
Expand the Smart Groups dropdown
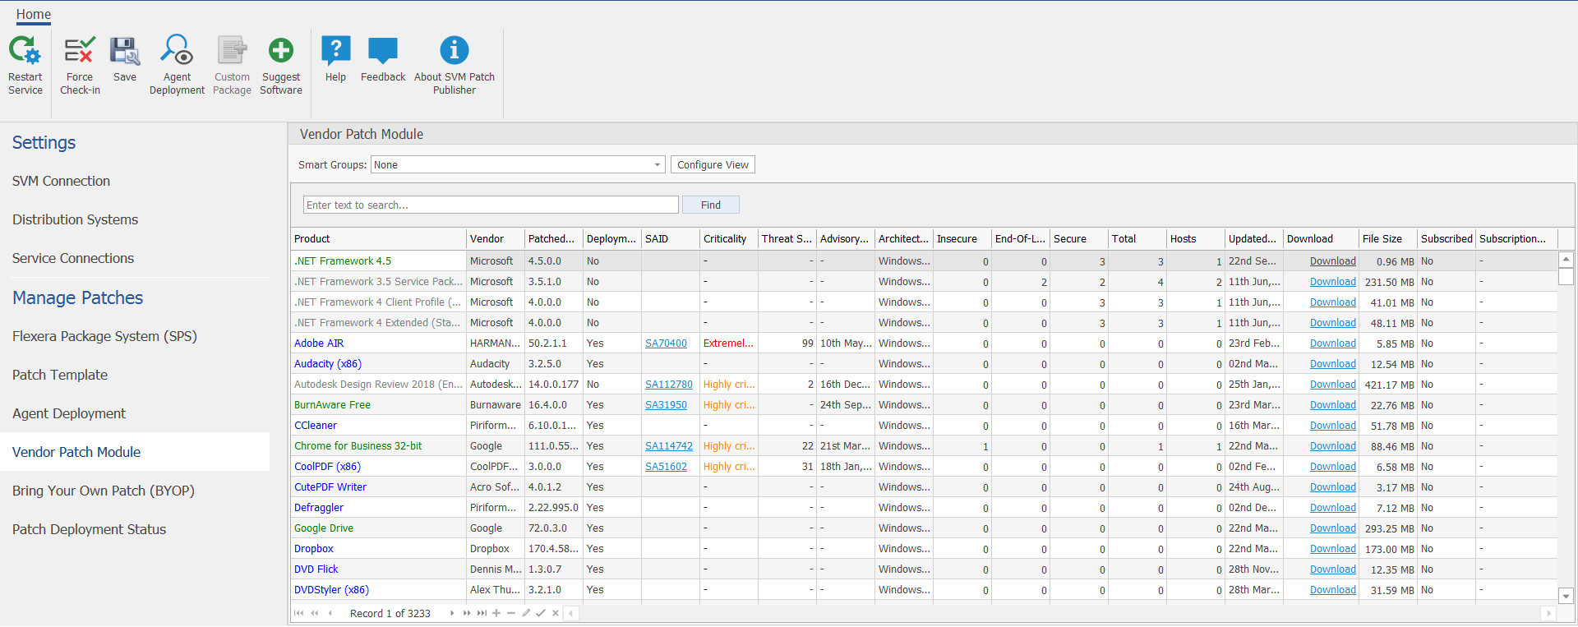tap(657, 165)
